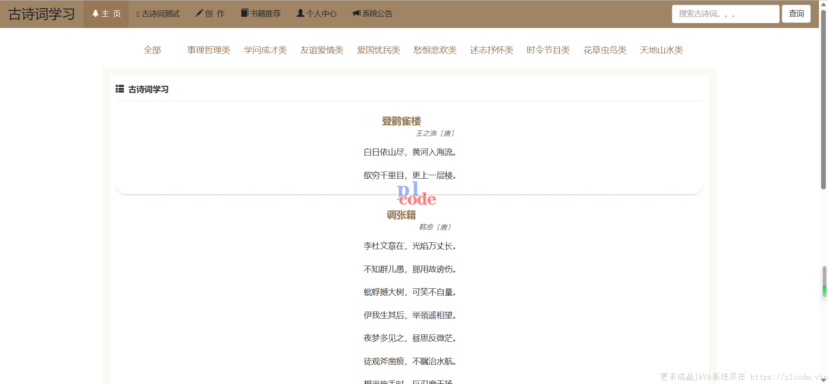Select the 全部 category filter
The image size is (828, 384).
coord(152,50)
